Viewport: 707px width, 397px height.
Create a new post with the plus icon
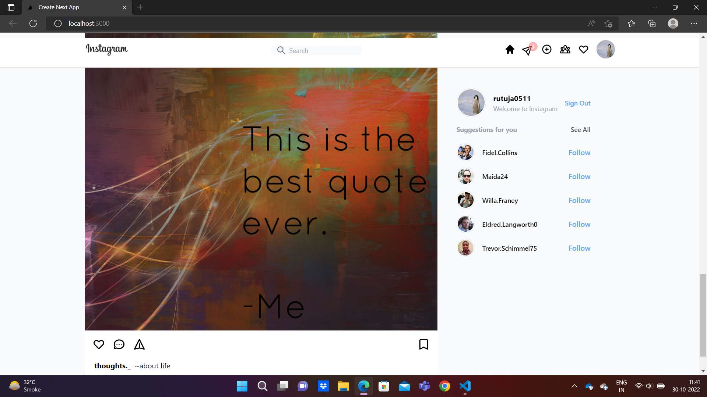point(547,49)
